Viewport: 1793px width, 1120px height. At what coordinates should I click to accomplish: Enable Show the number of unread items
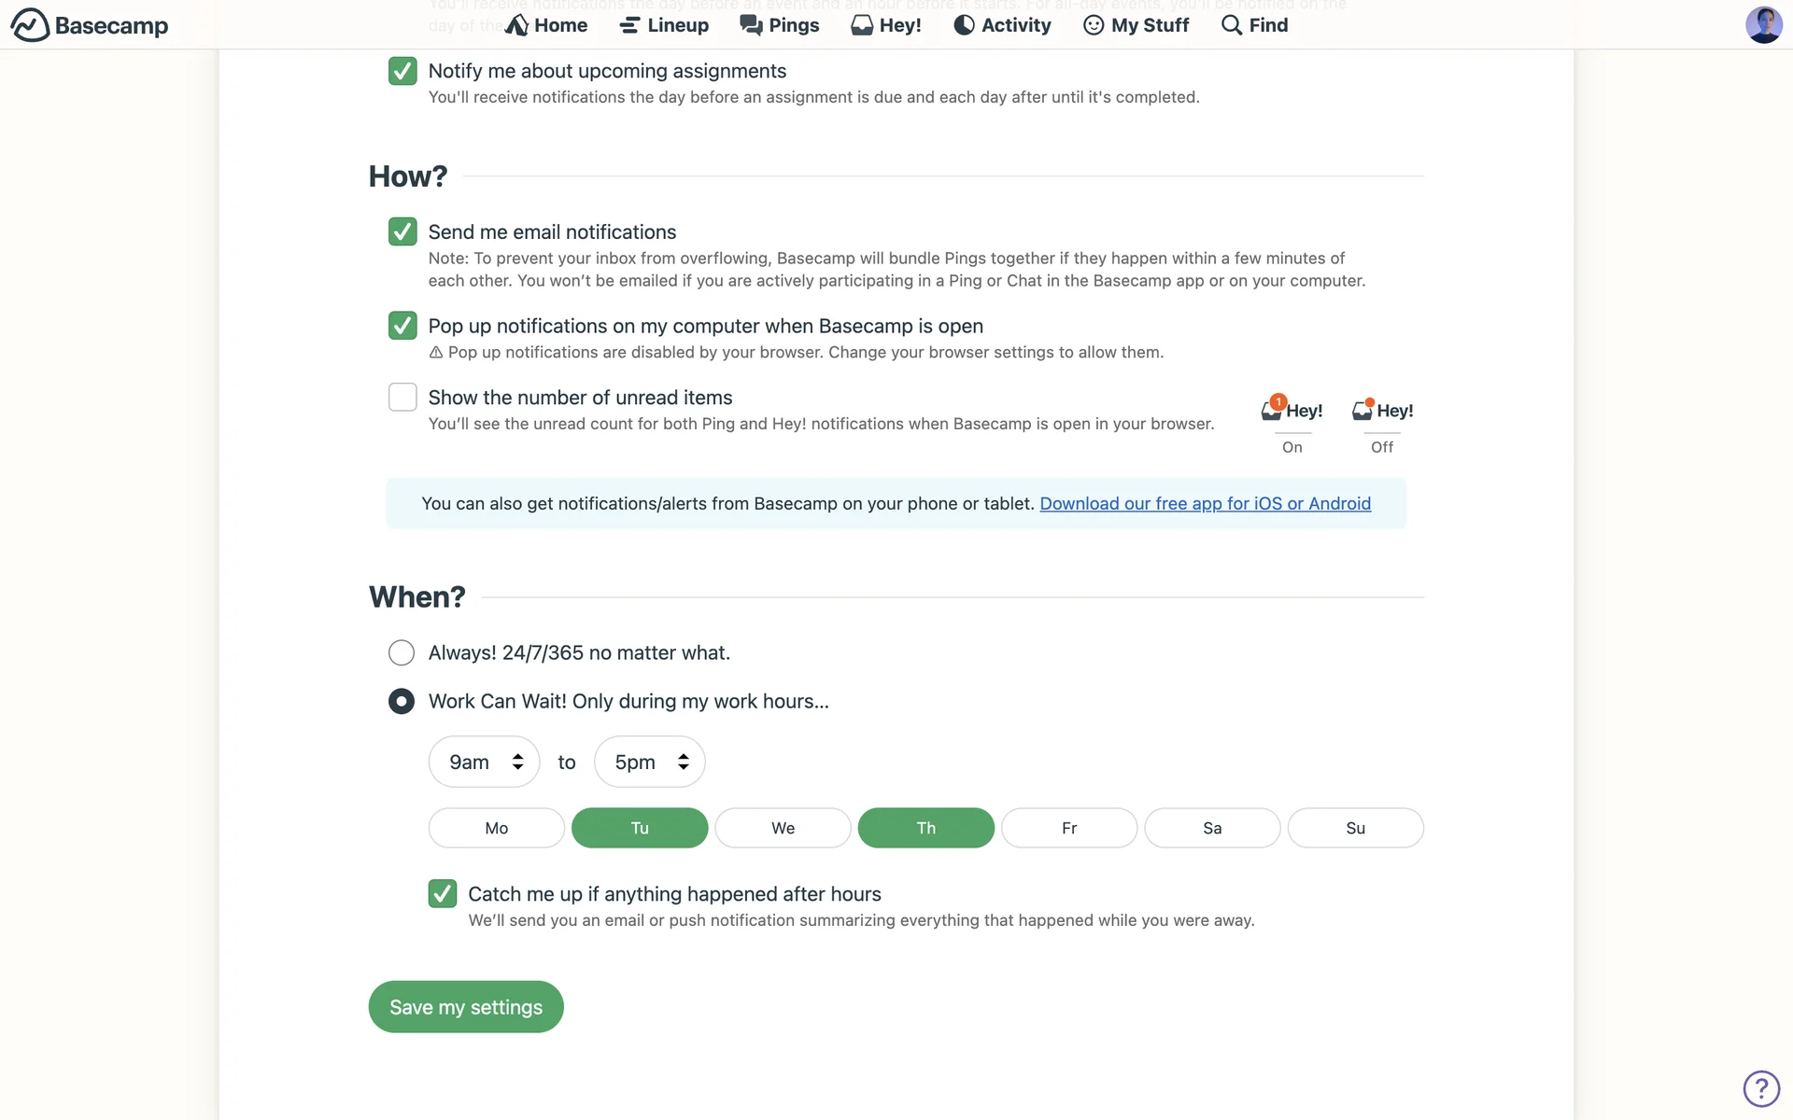click(402, 397)
